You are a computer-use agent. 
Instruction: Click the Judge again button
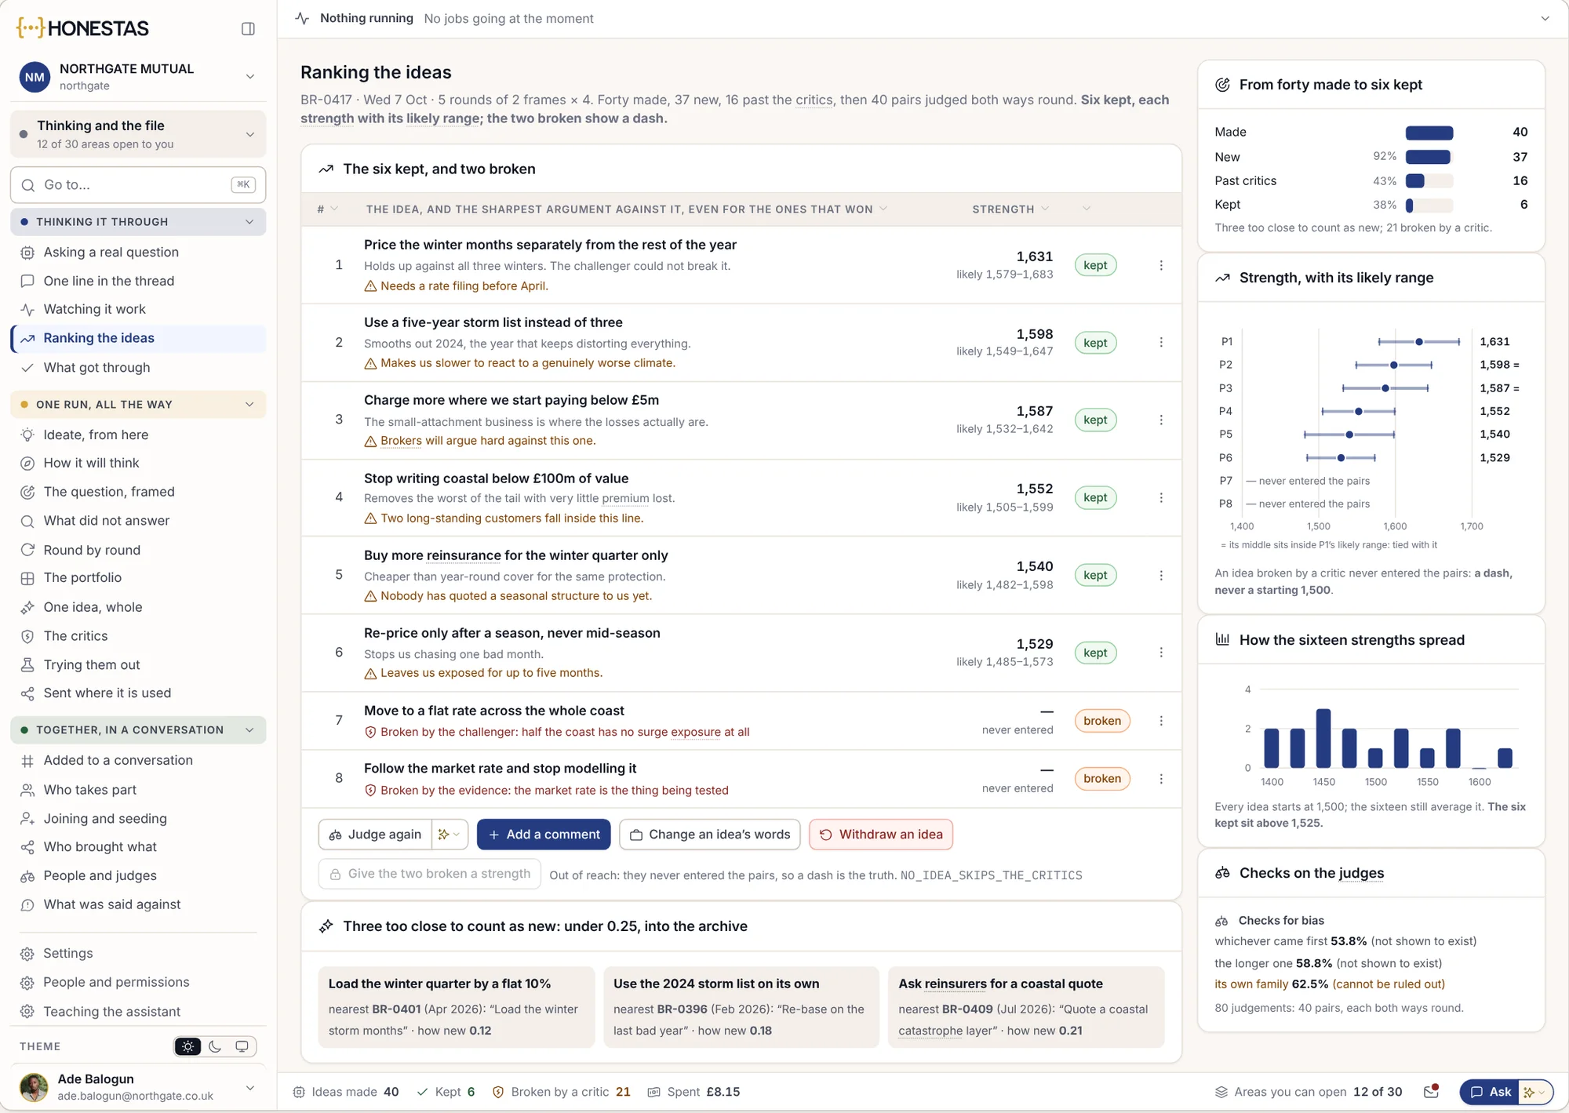pyautogui.click(x=376, y=835)
